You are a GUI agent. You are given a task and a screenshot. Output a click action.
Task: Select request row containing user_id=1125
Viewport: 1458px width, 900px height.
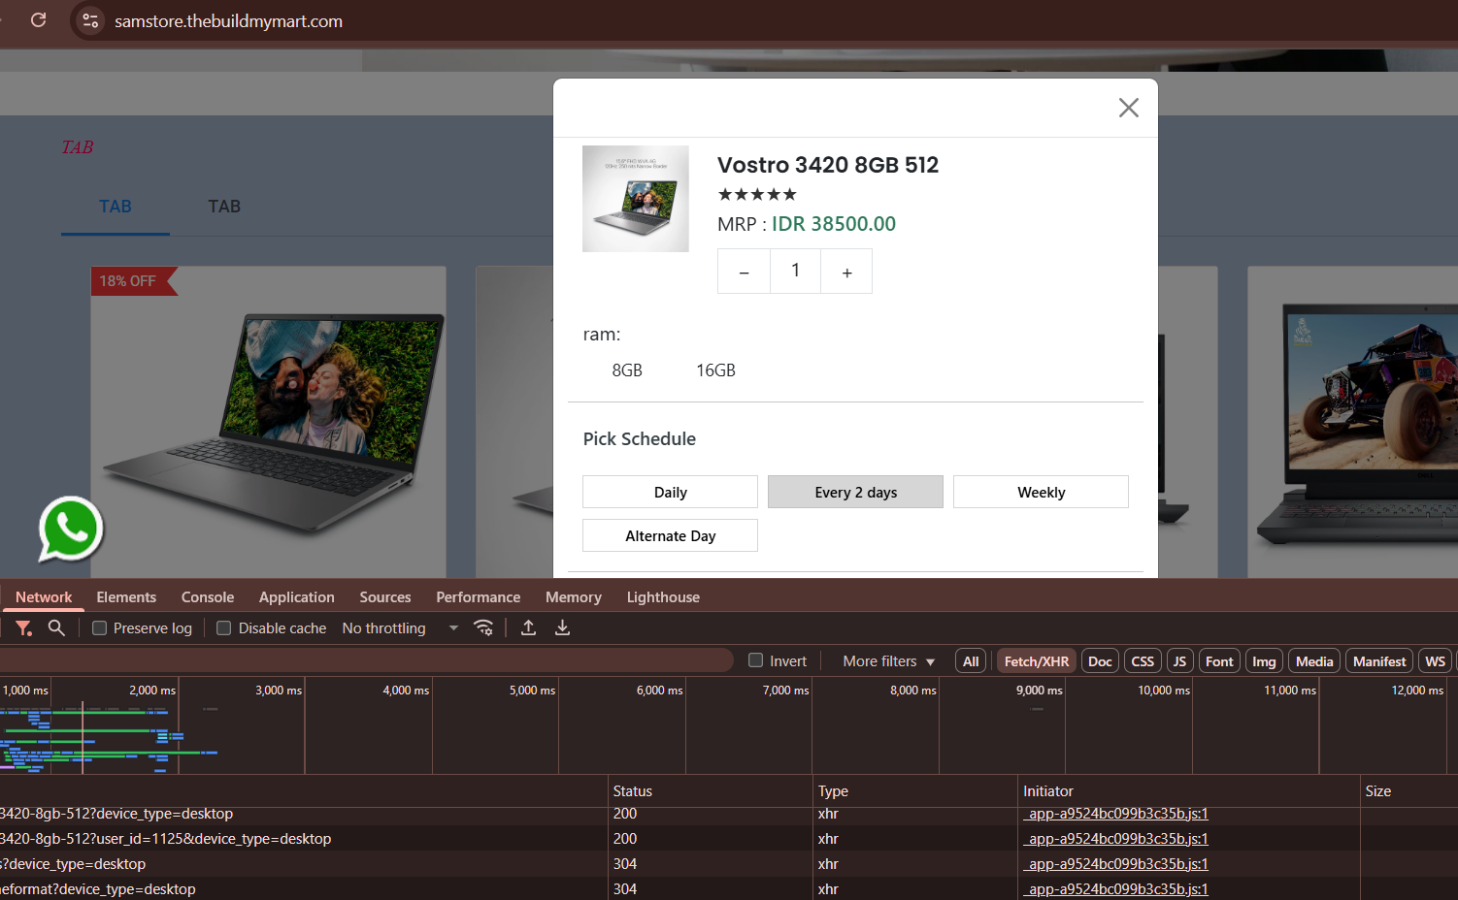tap(729, 839)
